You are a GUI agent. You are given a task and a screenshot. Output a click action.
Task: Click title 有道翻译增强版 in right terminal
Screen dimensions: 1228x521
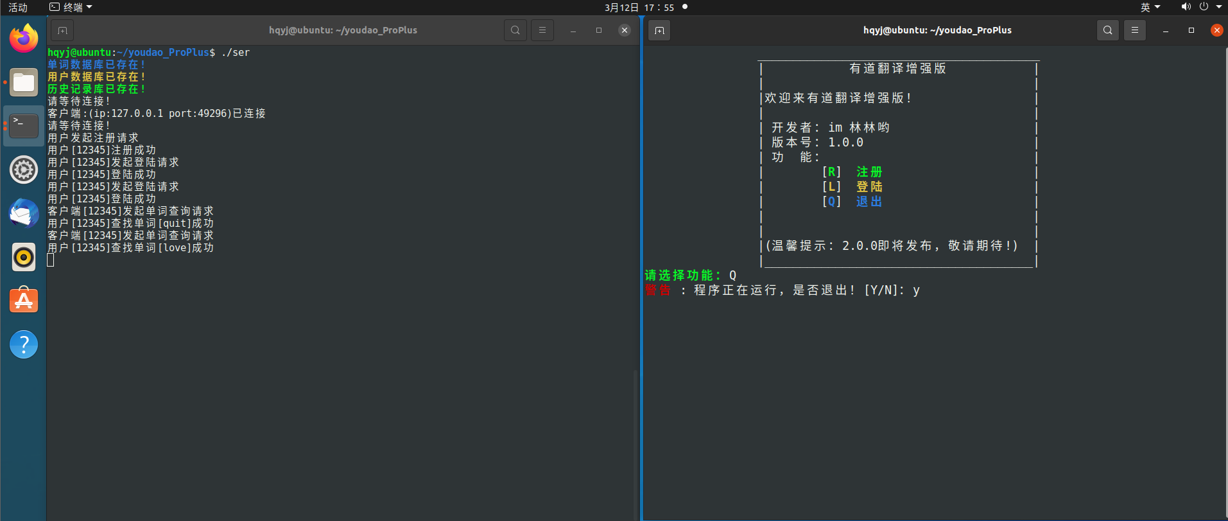coord(897,69)
